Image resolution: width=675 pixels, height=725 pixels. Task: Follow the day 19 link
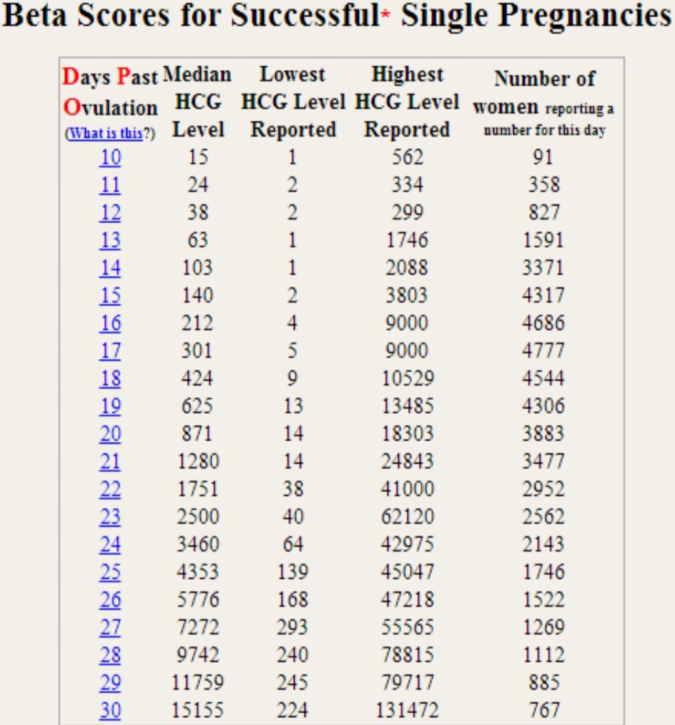(x=110, y=407)
